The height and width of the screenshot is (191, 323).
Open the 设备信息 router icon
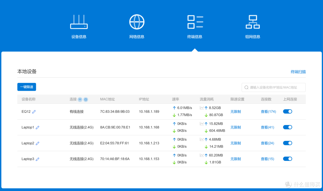(79, 22)
